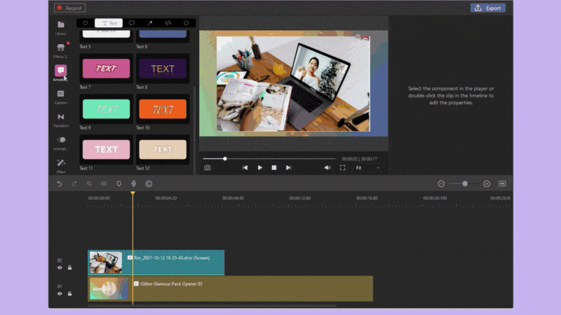Switch to the circle shape tab

click(x=186, y=23)
